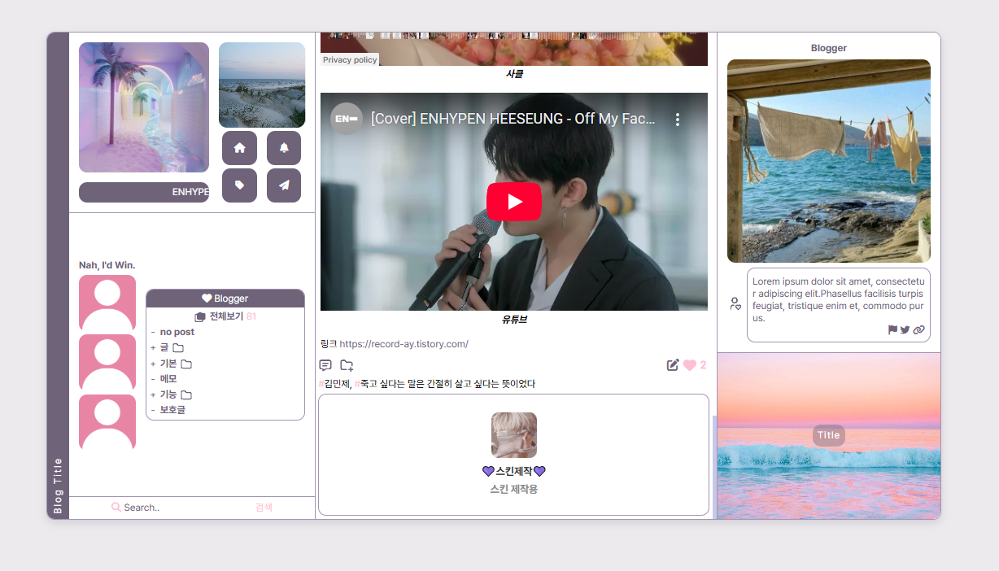Click the stacked pages icon by 전체보기
The width and height of the screenshot is (999, 571).
200,316
